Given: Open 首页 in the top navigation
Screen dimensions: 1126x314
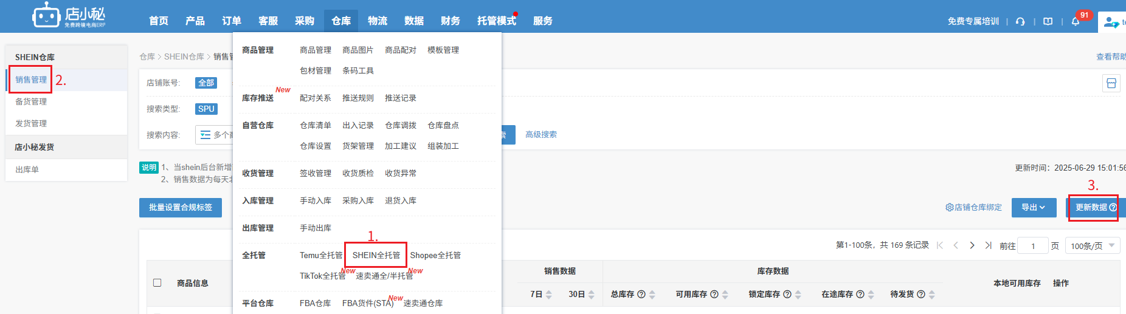Looking at the screenshot, I should coord(159,21).
